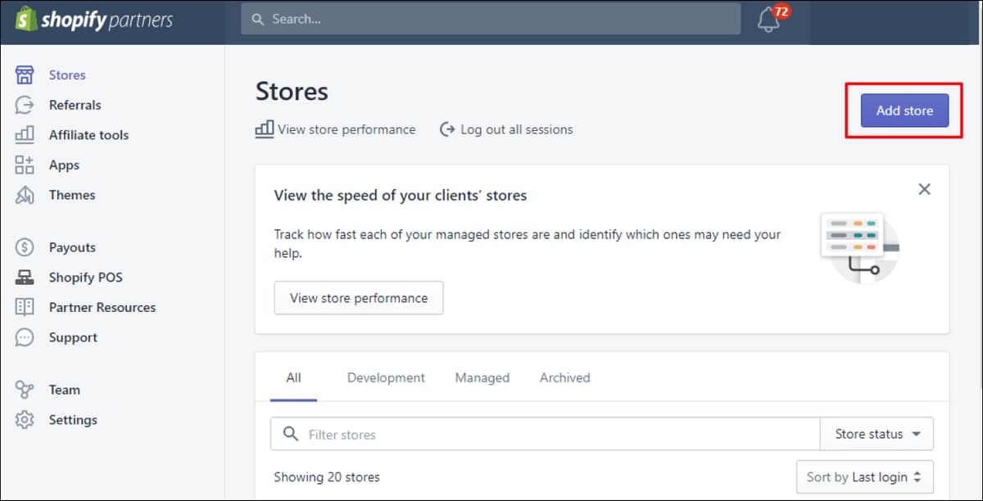Image resolution: width=983 pixels, height=501 pixels.
Task: Open the notifications bell icon
Action: (768, 20)
